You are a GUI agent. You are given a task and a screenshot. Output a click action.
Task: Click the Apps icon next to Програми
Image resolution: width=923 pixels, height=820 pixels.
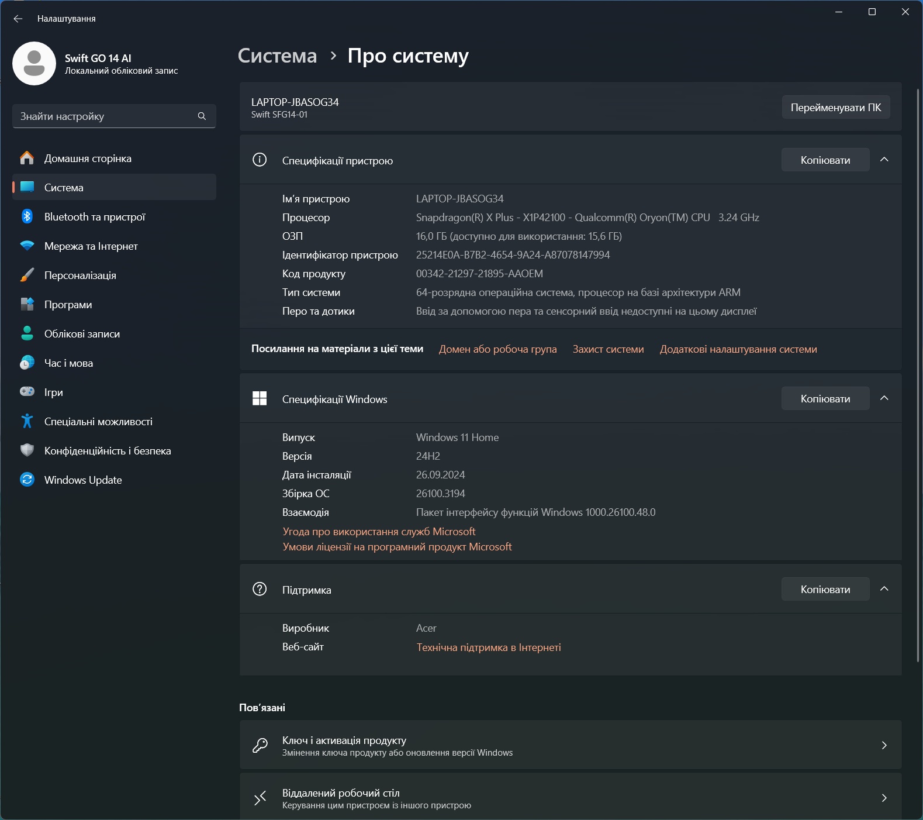coord(27,304)
